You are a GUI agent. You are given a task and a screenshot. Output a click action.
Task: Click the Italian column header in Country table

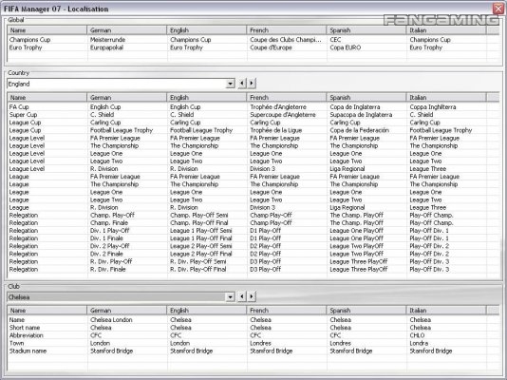click(446, 97)
